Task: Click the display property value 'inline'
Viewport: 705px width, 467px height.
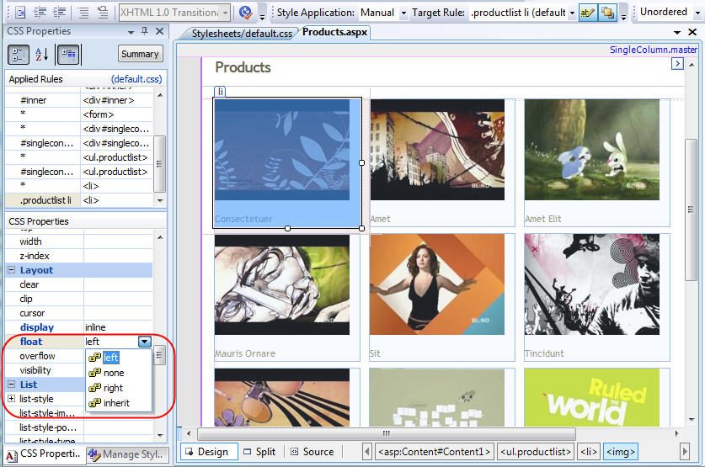Action: [x=95, y=327]
